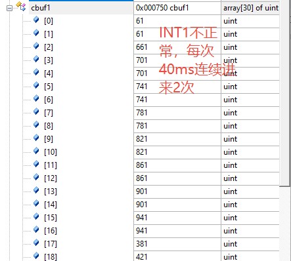291x261 pixels.
Task: Select array element [0] label
Action: coord(49,21)
